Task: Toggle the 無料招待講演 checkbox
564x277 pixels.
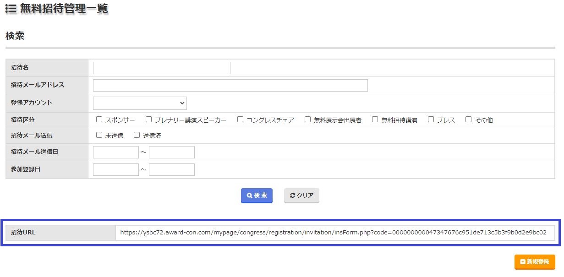Action: (375, 119)
